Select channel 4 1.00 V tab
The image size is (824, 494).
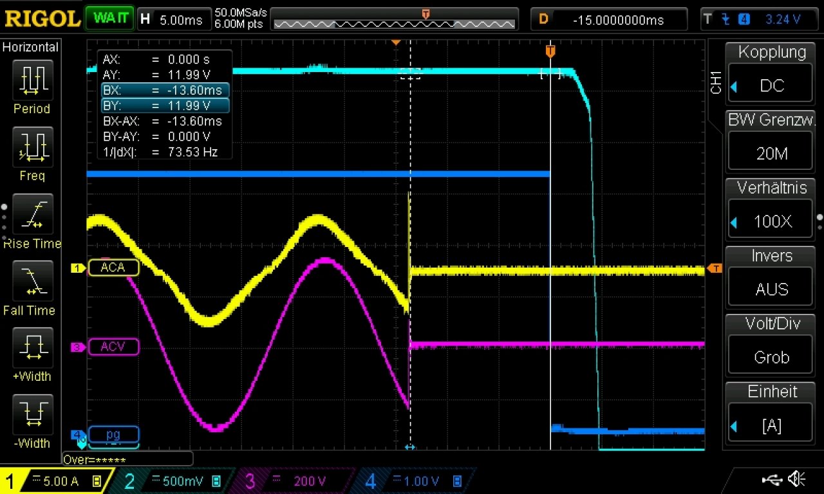(416, 481)
